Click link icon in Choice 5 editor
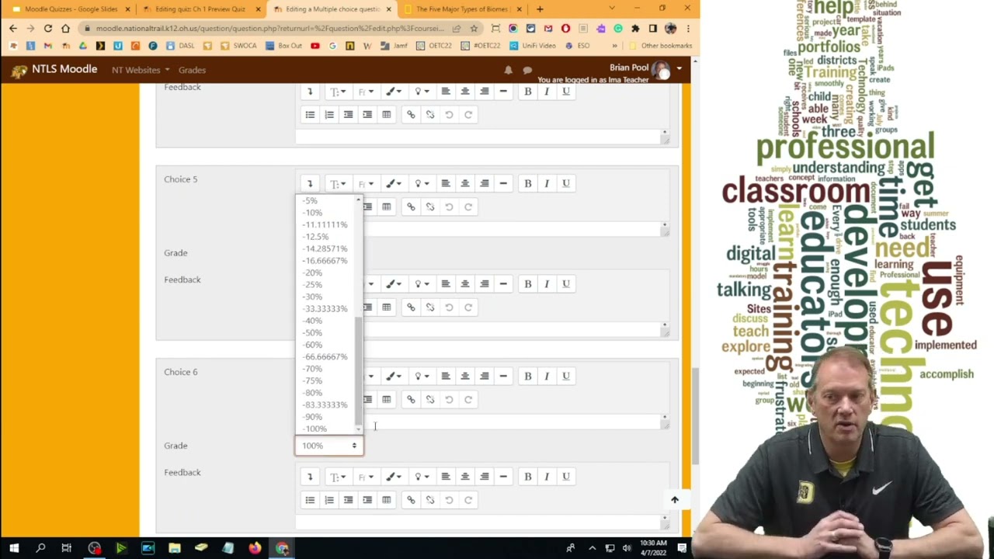 (x=411, y=207)
